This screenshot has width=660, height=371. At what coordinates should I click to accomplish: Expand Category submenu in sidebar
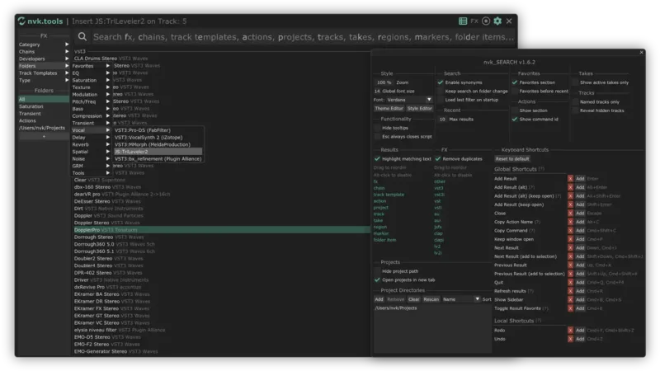[x=44, y=45]
